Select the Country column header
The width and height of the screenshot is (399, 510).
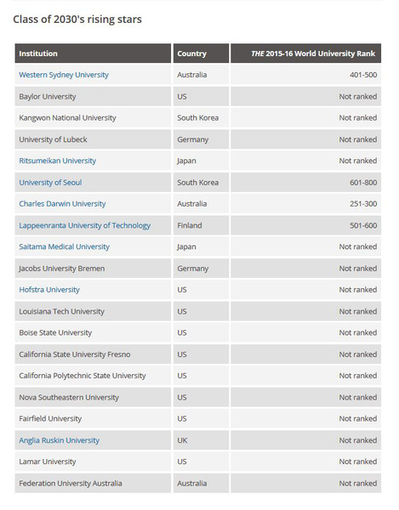coord(201,54)
